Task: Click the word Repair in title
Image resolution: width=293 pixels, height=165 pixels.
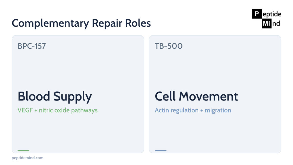Action: tap(107, 24)
